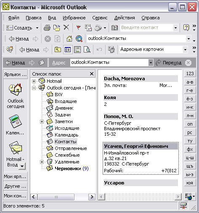Open the Сервис menu
The height and width of the screenshot is (213, 199).
[100, 18]
